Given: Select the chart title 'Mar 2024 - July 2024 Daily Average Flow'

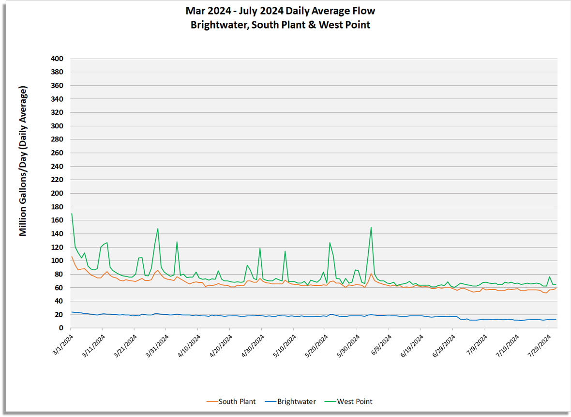Looking at the screenshot, I should (x=280, y=11).
